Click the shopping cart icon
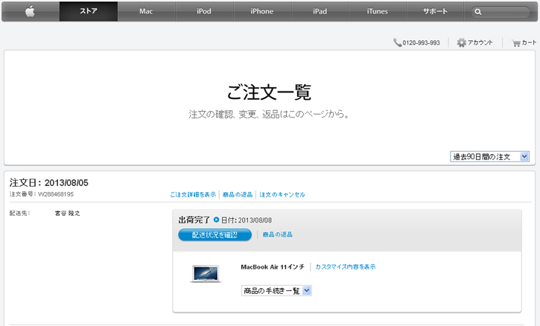This screenshot has height=326, width=540. [515, 42]
